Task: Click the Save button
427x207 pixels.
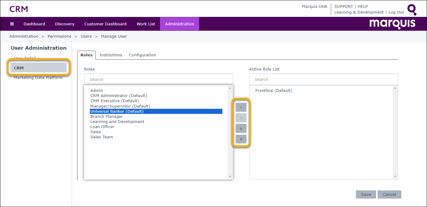Action: coord(366,194)
